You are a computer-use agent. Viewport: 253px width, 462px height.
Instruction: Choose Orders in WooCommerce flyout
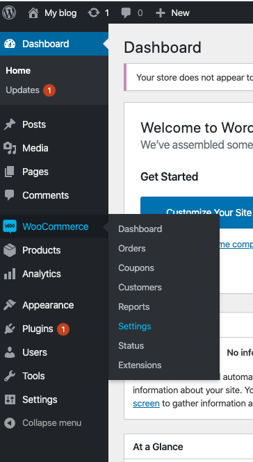(x=132, y=249)
